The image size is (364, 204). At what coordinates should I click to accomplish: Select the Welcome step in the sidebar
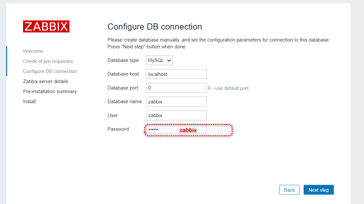coord(33,51)
